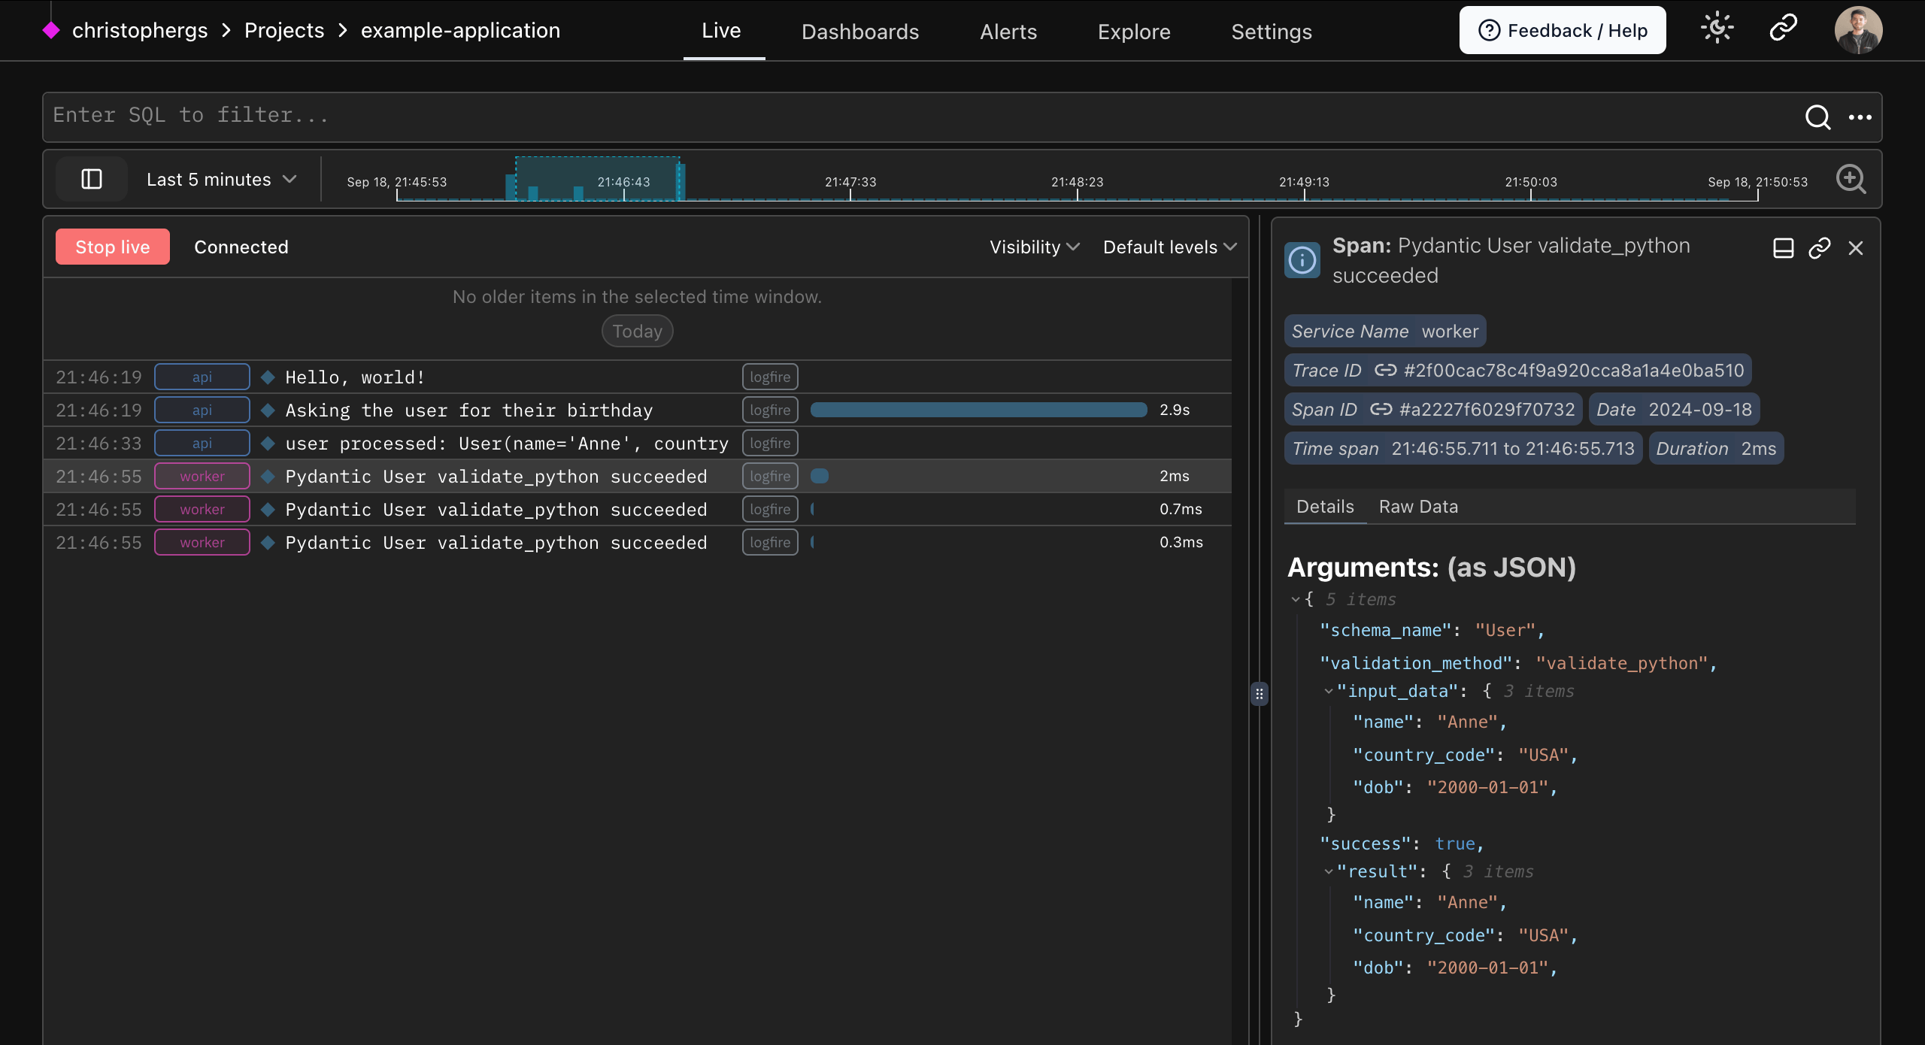Click the 2.9s duration bar of birthday span
This screenshot has height=1045, width=1925.
click(978, 410)
